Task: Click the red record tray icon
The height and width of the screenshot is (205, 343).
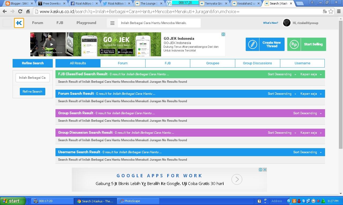Action: 318,201
